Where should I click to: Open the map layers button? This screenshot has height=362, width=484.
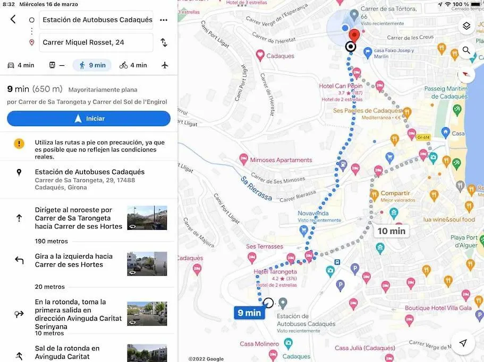(x=466, y=26)
